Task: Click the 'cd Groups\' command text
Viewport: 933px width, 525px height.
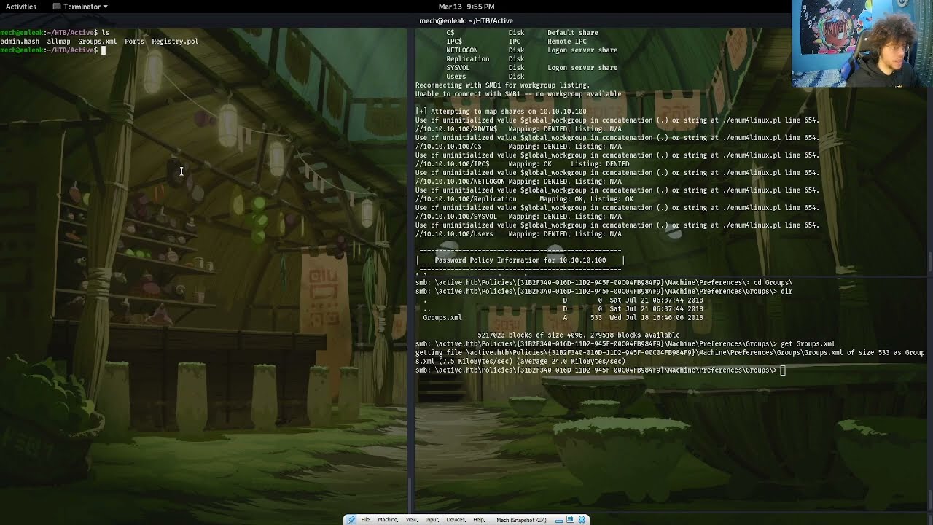Action: (773, 283)
